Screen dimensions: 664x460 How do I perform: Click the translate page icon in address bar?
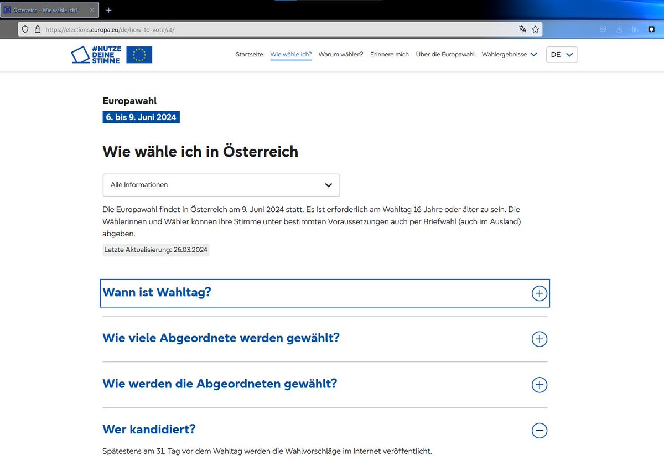pyautogui.click(x=522, y=29)
